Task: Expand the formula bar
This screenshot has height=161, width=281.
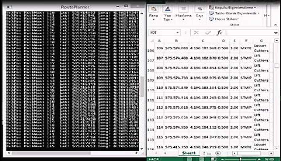Action: 275,33
